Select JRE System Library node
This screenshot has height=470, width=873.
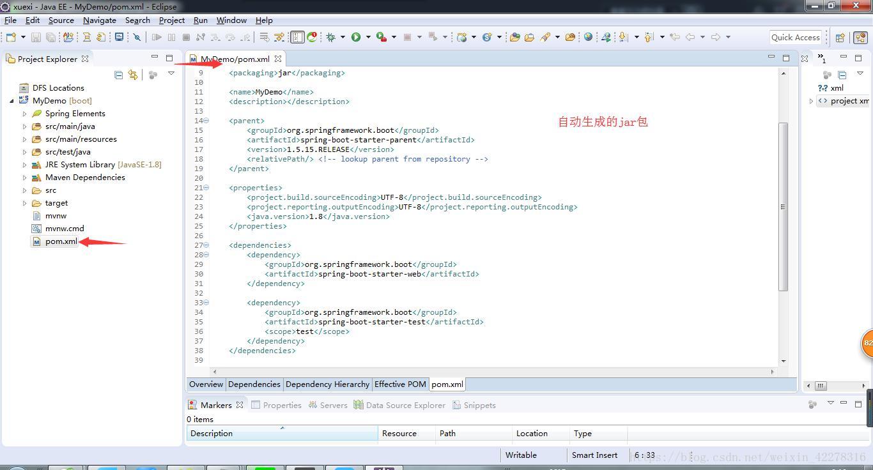pos(96,165)
